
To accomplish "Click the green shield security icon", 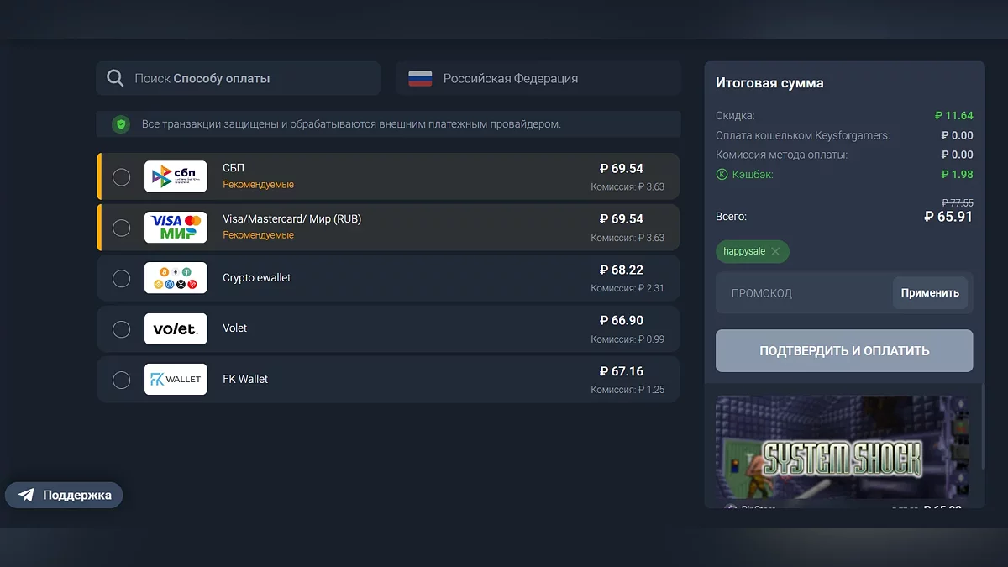I will pyautogui.click(x=122, y=124).
